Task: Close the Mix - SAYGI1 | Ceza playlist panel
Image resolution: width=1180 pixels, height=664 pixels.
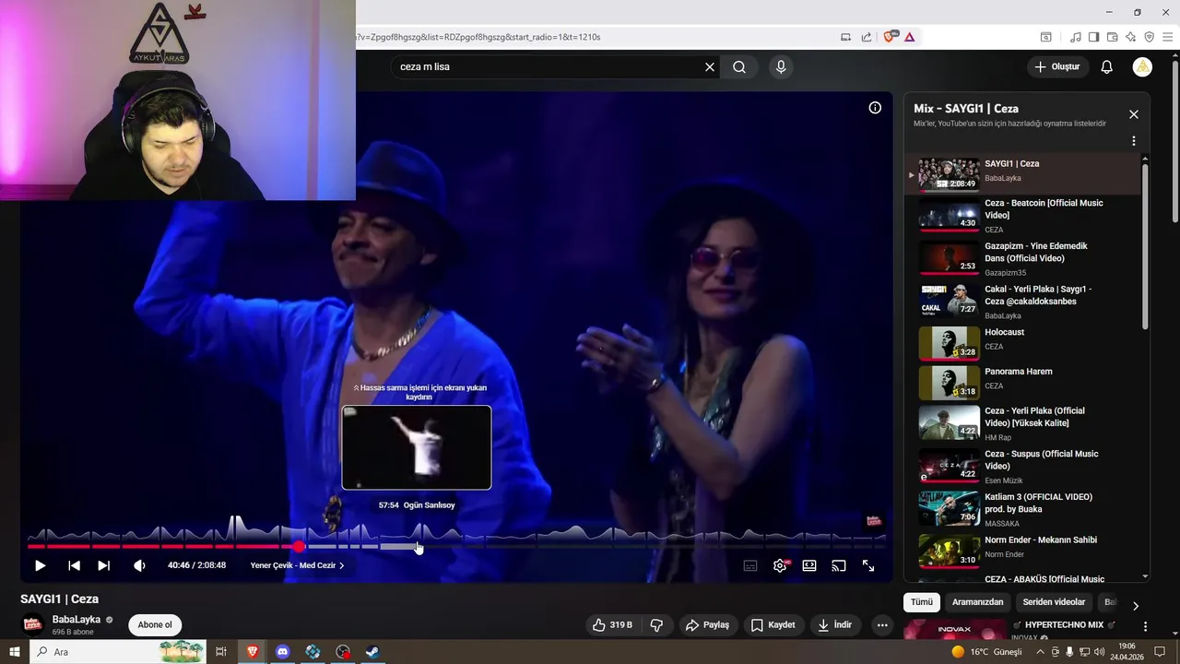Action: click(1134, 114)
